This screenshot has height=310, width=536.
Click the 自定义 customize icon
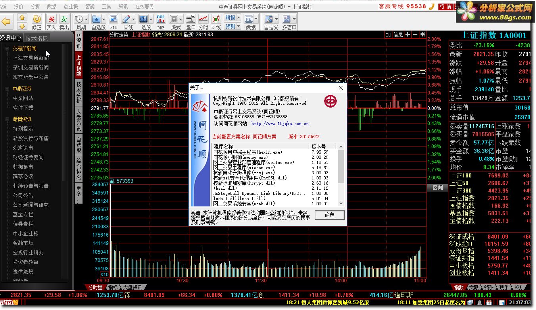pos(269,19)
